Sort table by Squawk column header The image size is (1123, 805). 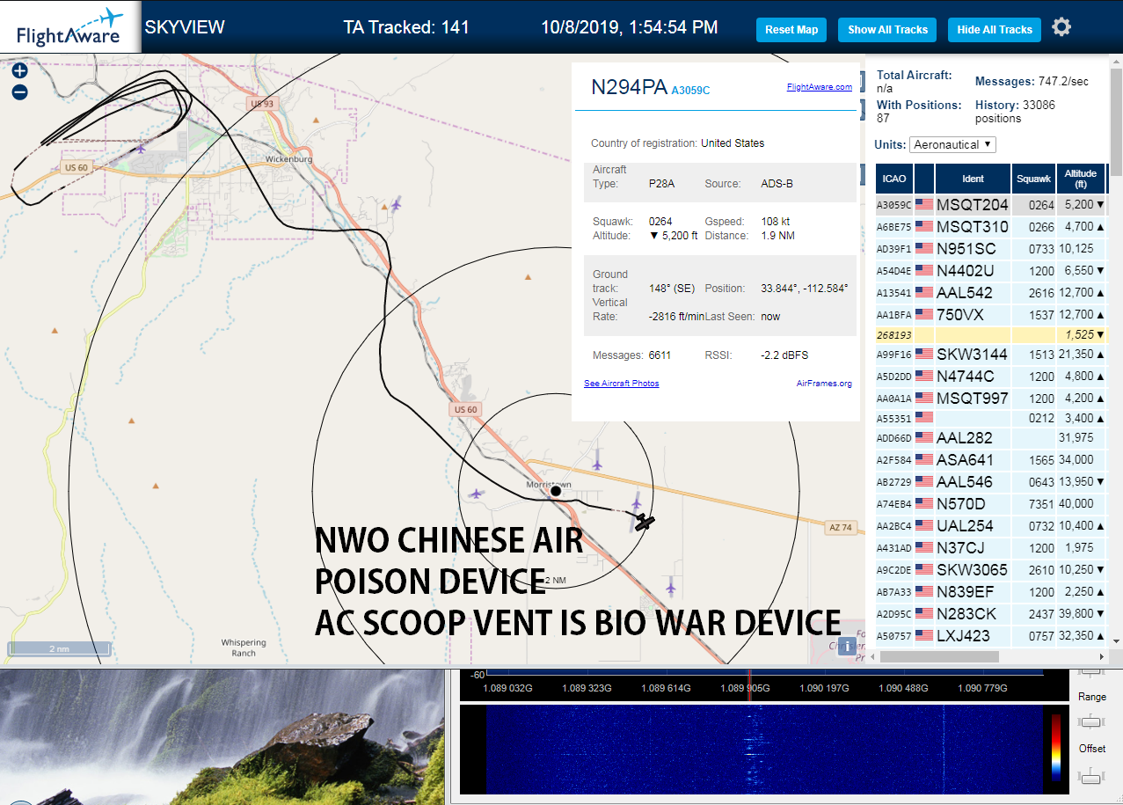[x=1033, y=179]
